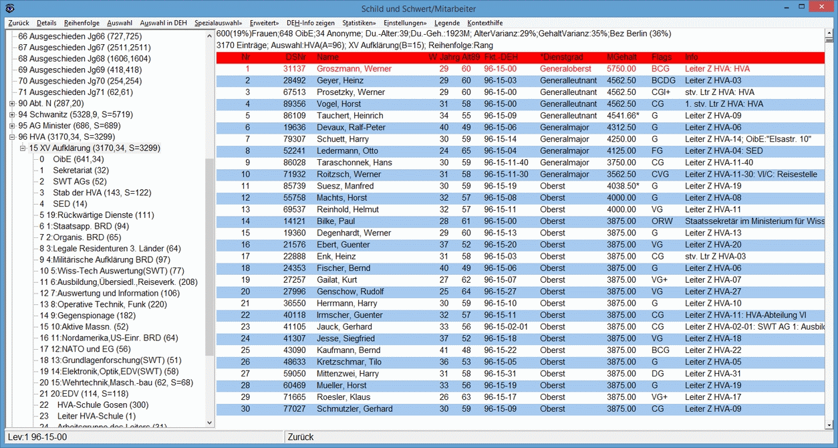Viewport: 838px width, 448px height.
Task: Open the Spezialauswahl» menu
Action: coord(219,23)
